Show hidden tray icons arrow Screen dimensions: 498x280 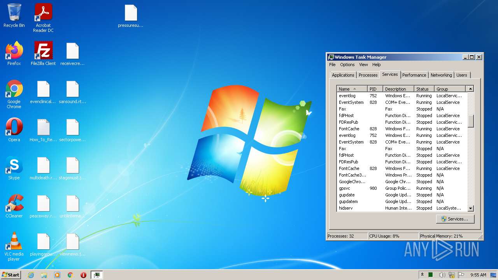(x=422, y=275)
